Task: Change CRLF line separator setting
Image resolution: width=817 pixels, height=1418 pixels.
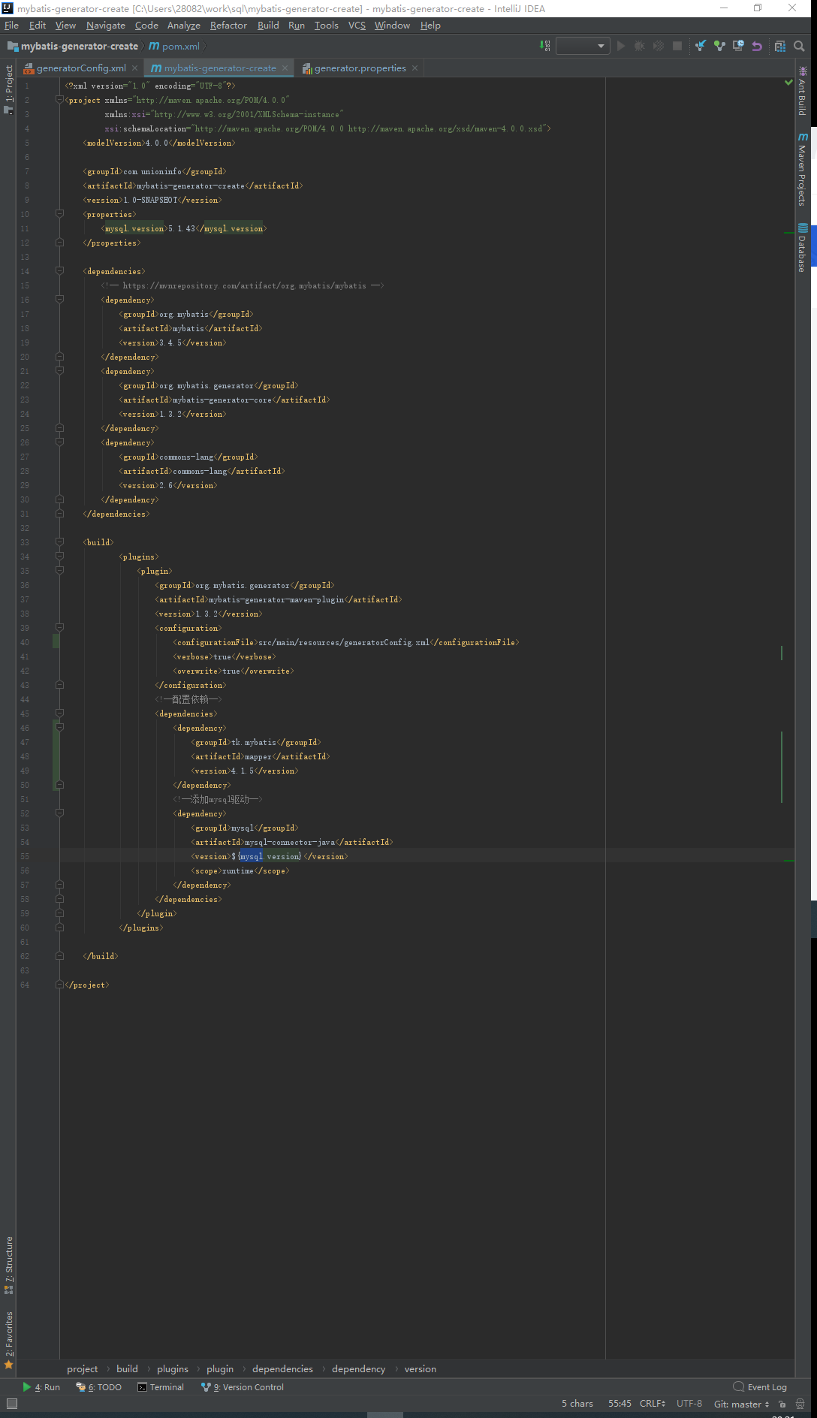Action: tap(653, 1404)
